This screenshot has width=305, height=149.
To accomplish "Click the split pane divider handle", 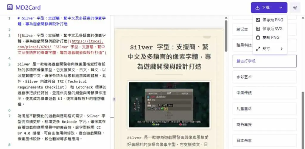I will (114, 99).
